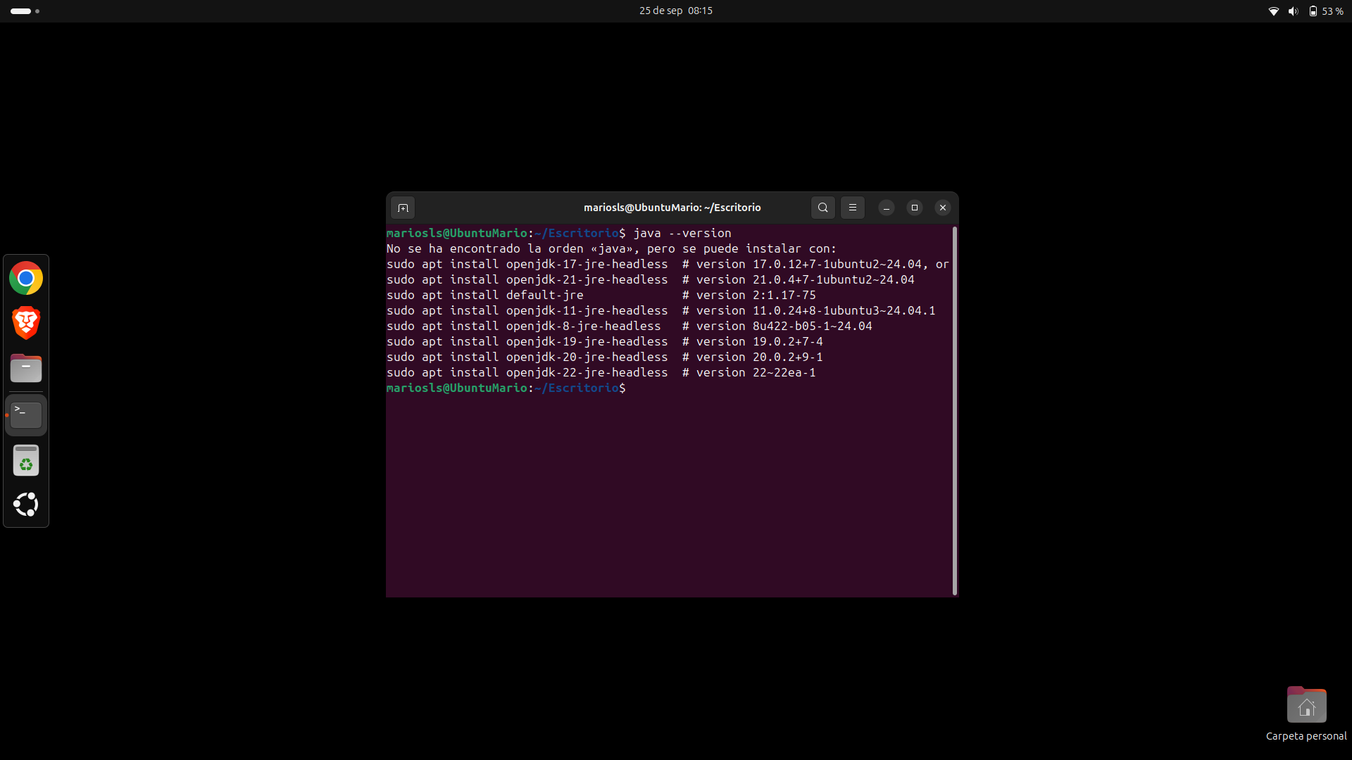Click the openjdk-11-jre-headless install line
The height and width of the screenshot is (760, 1352).
(661, 310)
